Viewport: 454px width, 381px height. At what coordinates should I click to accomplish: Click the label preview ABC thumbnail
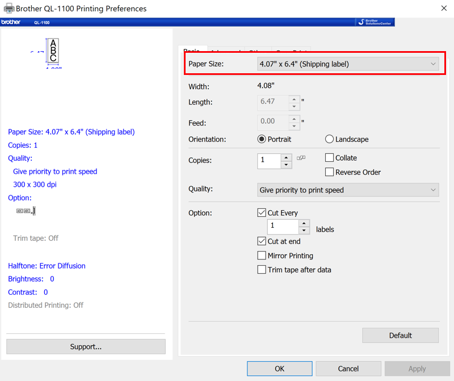pyautogui.click(x=53, y=51)
